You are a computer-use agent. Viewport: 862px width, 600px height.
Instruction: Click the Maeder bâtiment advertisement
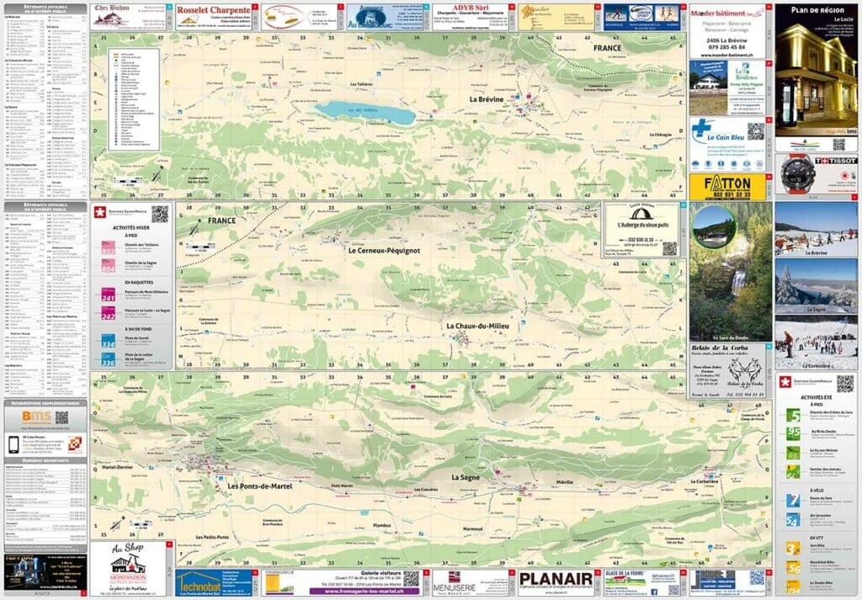731,31
